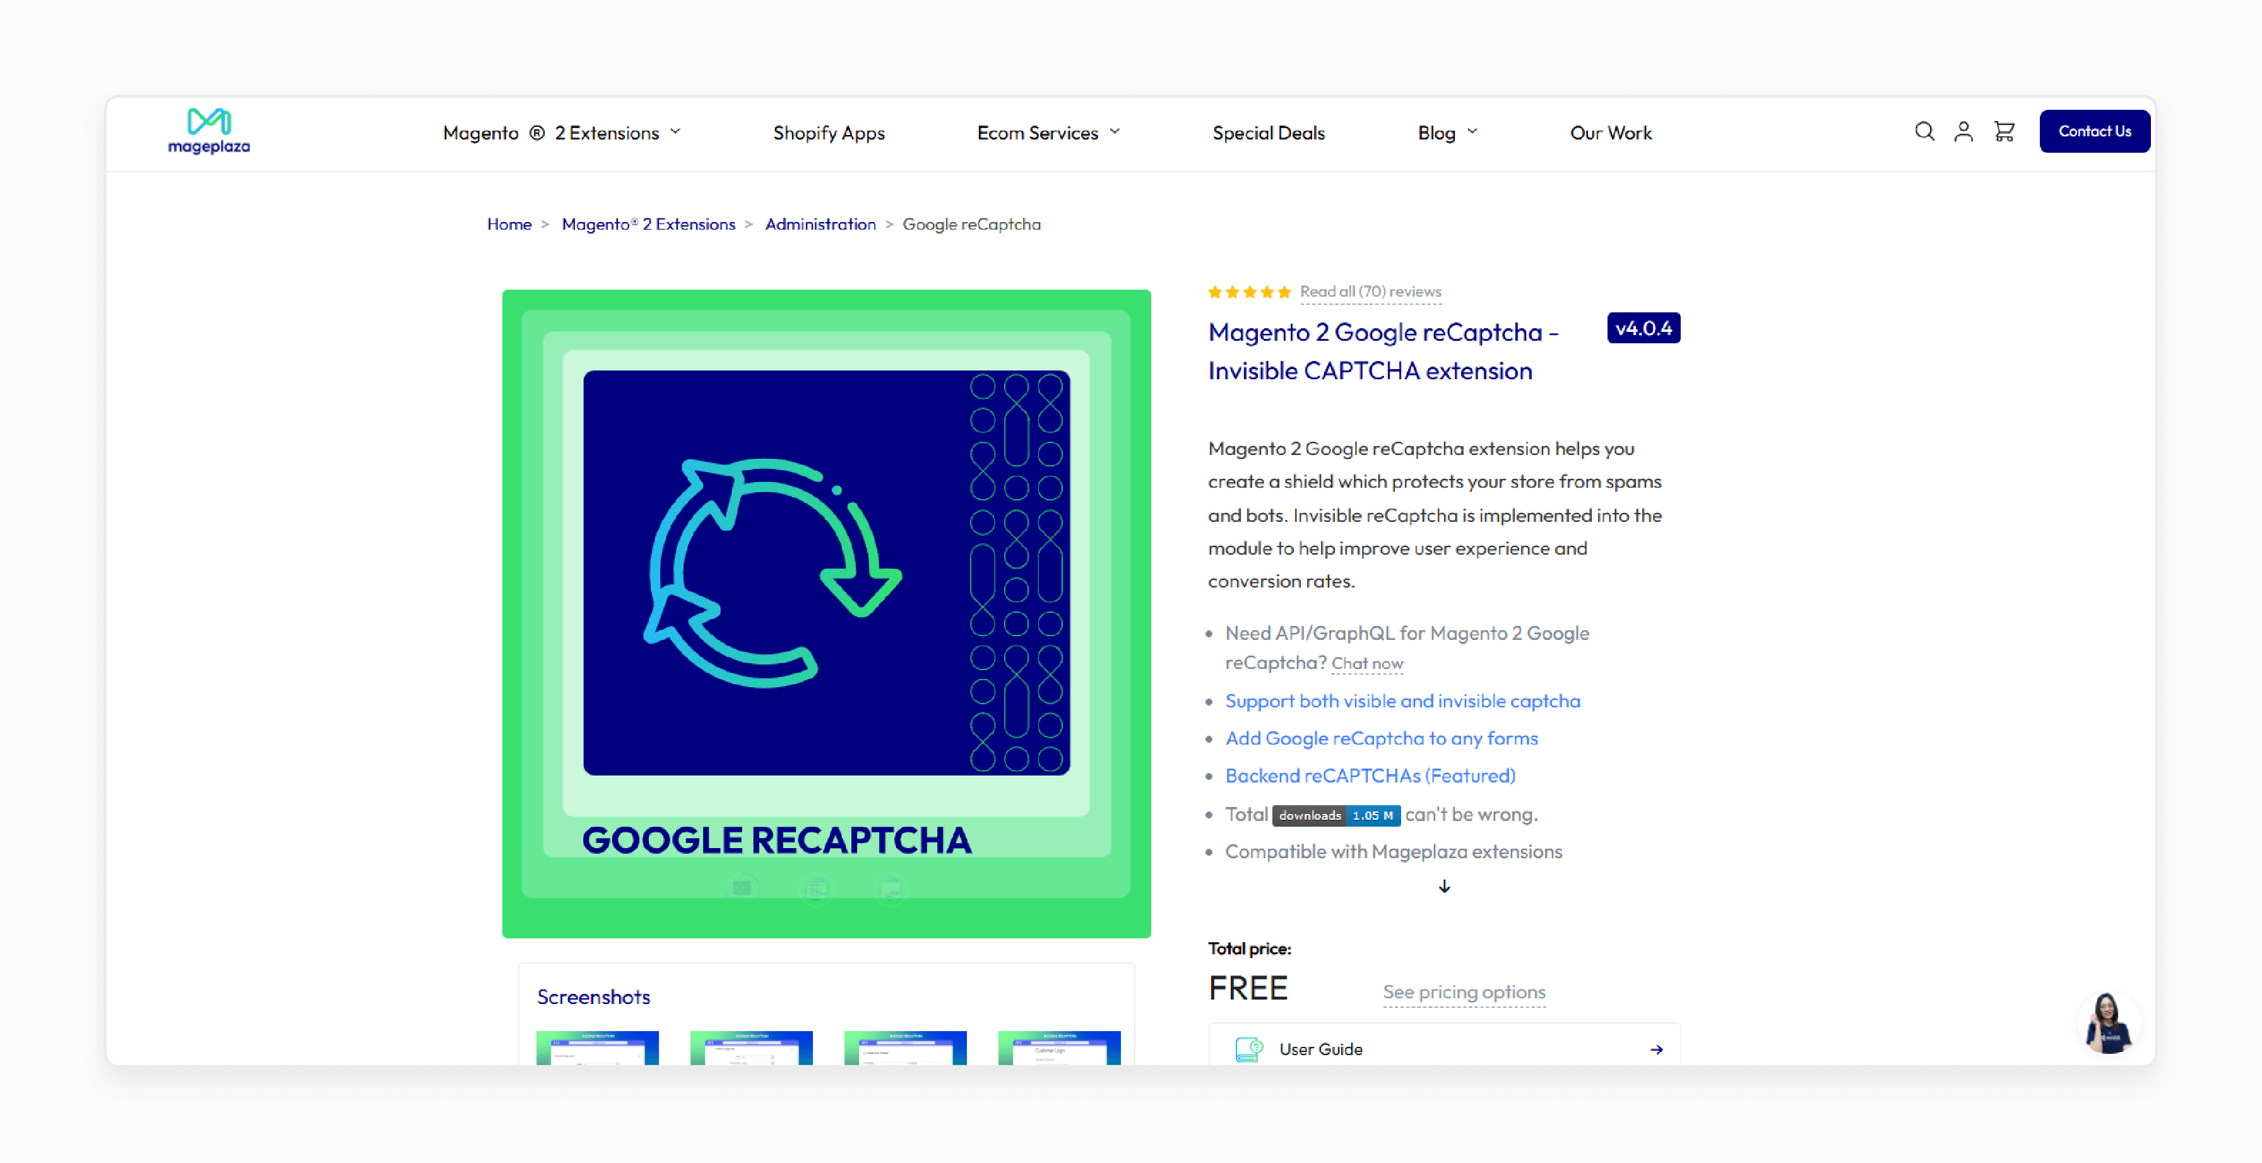The height and width of the screenshot is (1163, 2262).
Task: Open Magento 2 Extensions menu
Action: 562,133
